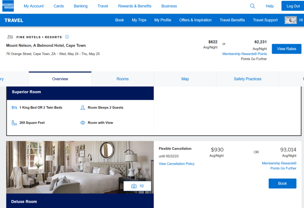This screenshot has width=304, height=208.
Task: Expand the Rewards & Benefits menu
Action: 135,6
